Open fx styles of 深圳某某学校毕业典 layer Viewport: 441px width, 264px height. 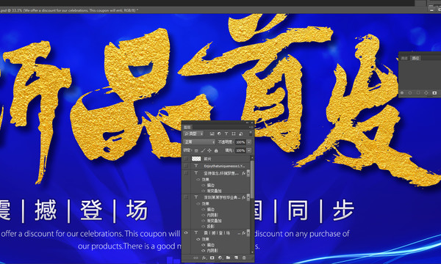point(243,197)
